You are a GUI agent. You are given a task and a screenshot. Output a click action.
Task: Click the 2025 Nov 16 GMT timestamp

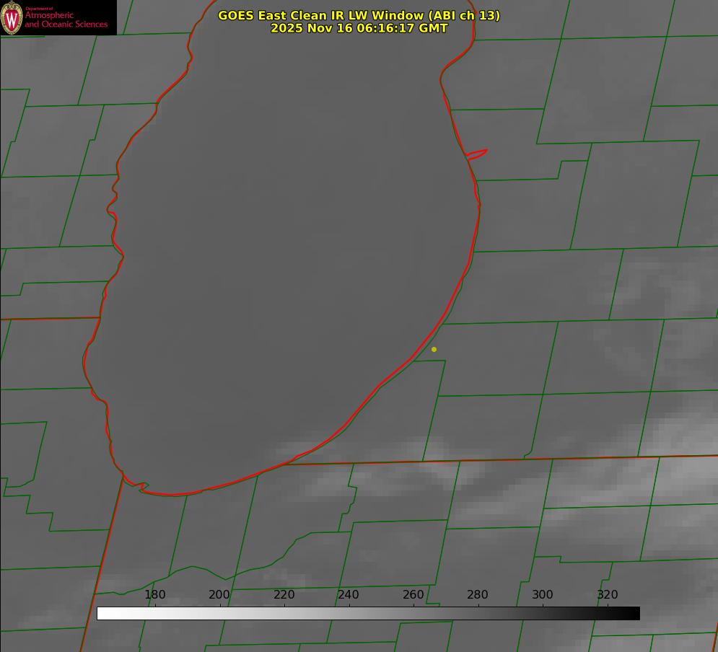(x=359, y=28)
